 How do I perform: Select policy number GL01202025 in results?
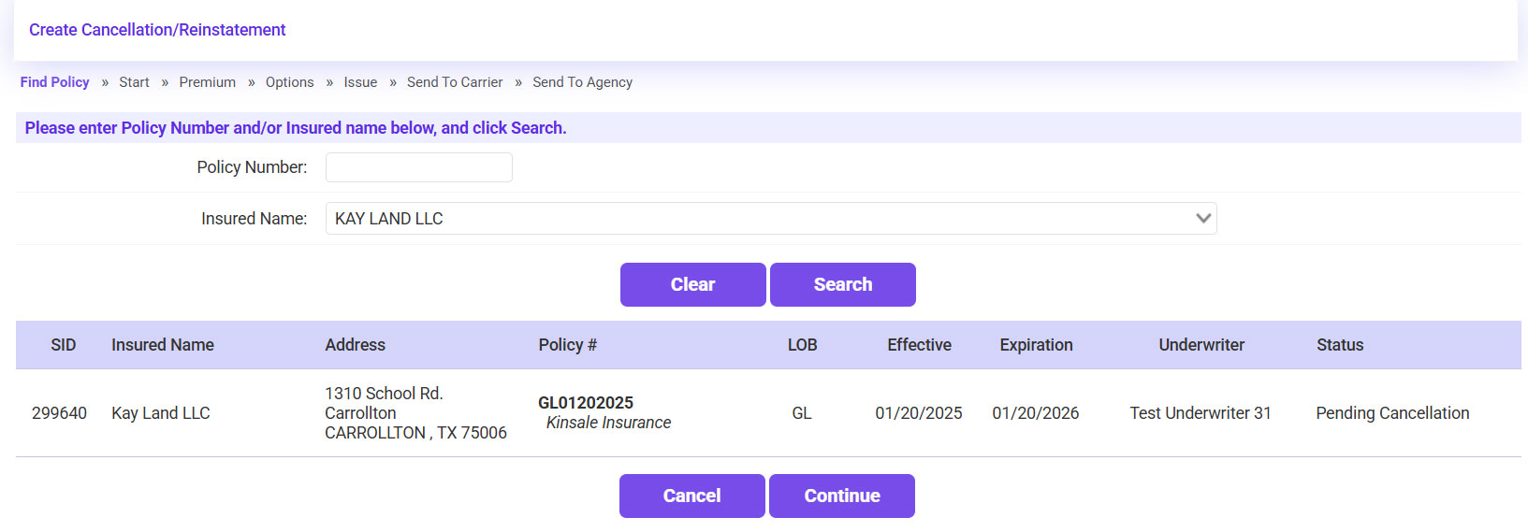tap(586, 403)
